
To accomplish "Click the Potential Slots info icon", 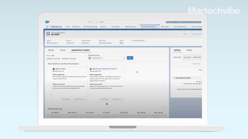I will (61, 109).
